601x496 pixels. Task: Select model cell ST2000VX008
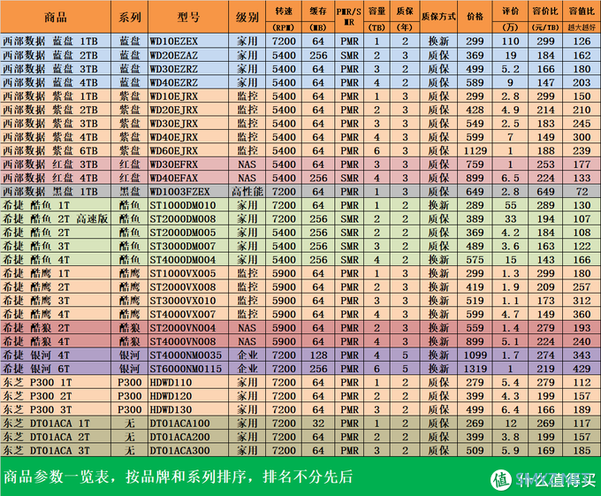point(188,287)
